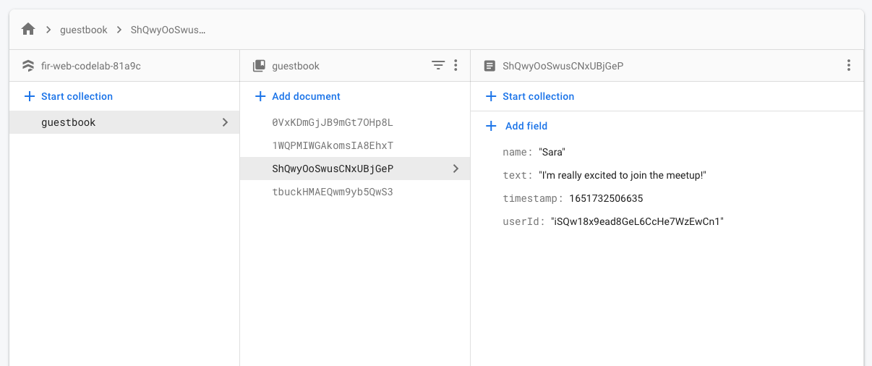This screenshot has height=366, width=872.
Task: Click the timestamp value 1651732506635
Action: click(x=606, y=198)
